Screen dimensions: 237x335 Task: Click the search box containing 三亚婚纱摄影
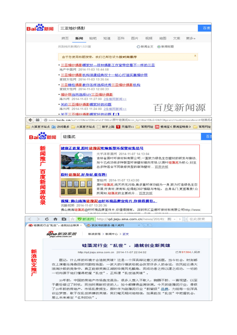[x=128, y=28]
